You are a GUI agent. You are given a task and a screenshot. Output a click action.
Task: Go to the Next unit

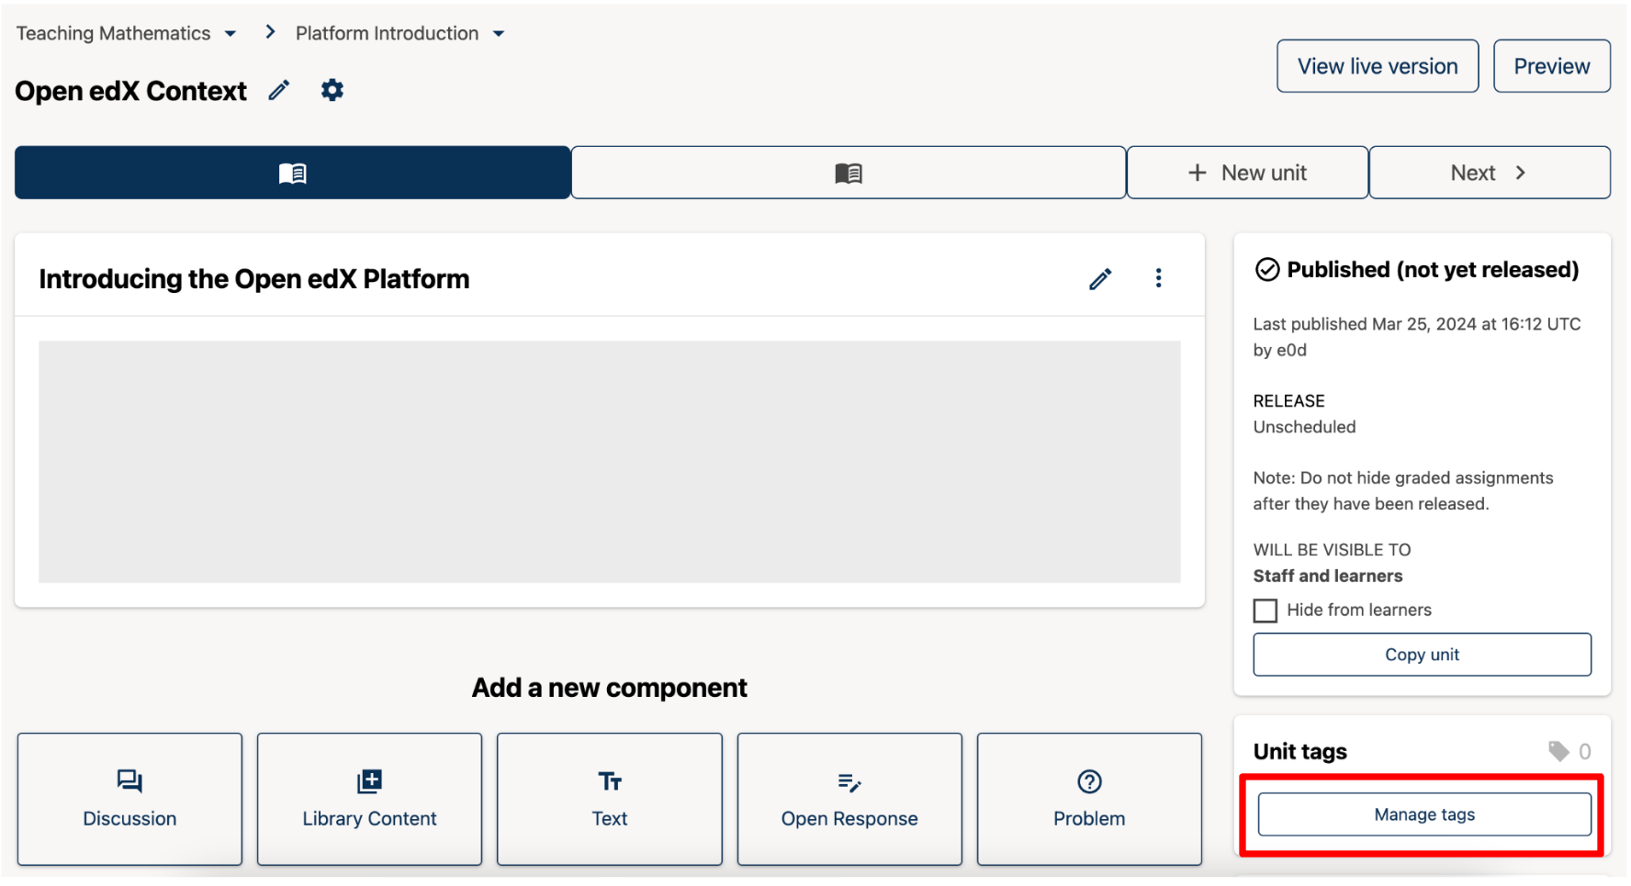[1490, 173]
